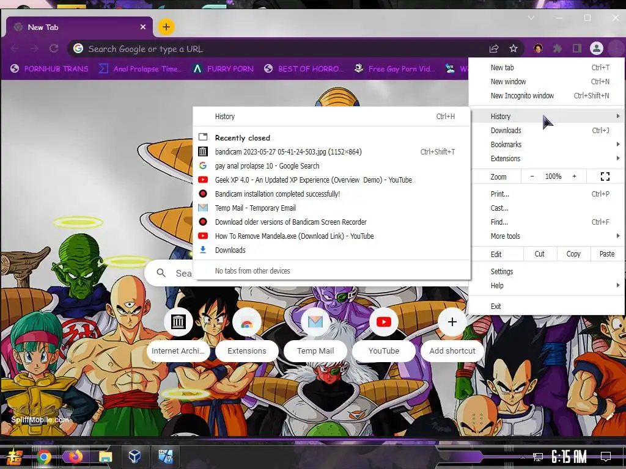Open the Internet Archive shortcut tile
Image resolution: width=626 pixels, height=469 pixels.
click(178, 333)
